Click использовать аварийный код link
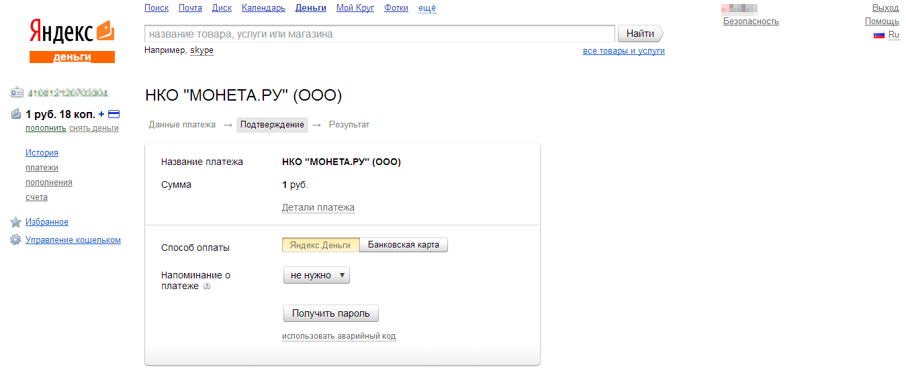The height and width of the screenshot is (375, 906). click(338, 336)
